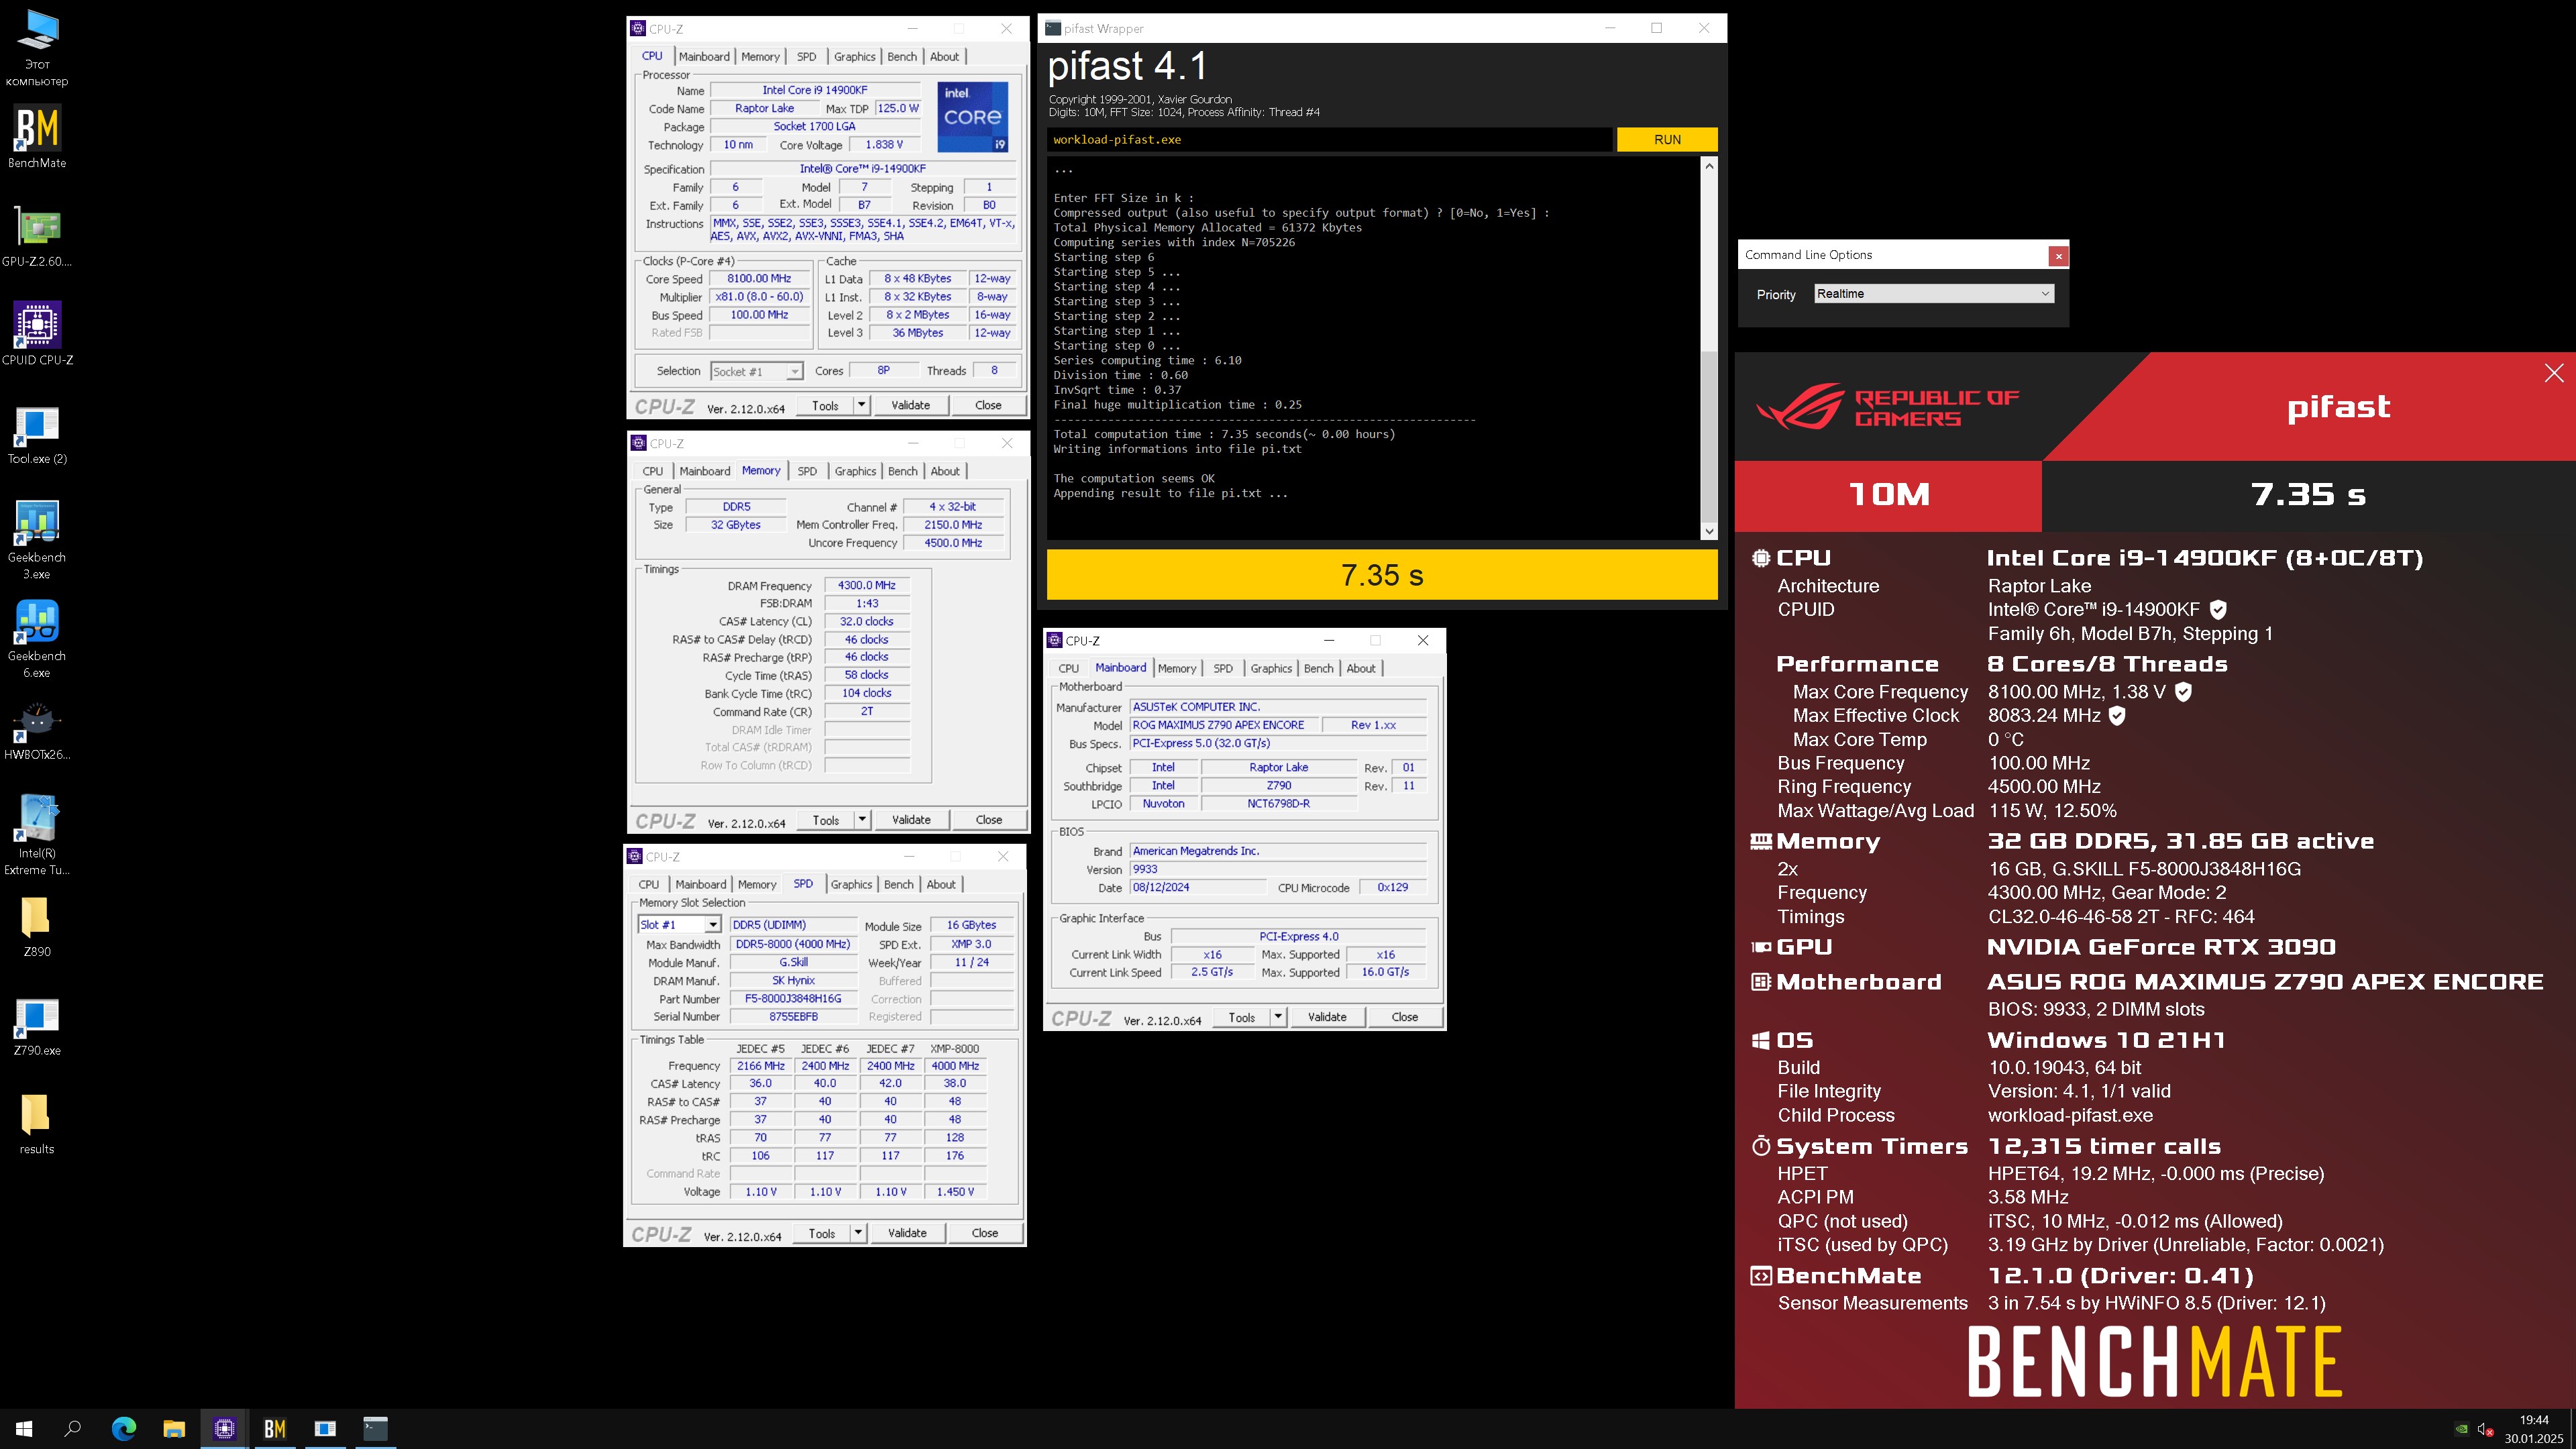Switch to BenchMate in the taskbar
Image resolution: width=2576 pixels, height=1449 pixels.
point(274,1428)
